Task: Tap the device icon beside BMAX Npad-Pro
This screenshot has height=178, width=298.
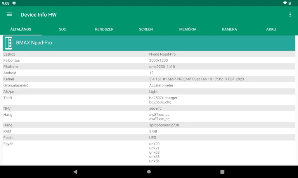Action: pyautogui.click(x=9, y=43)
